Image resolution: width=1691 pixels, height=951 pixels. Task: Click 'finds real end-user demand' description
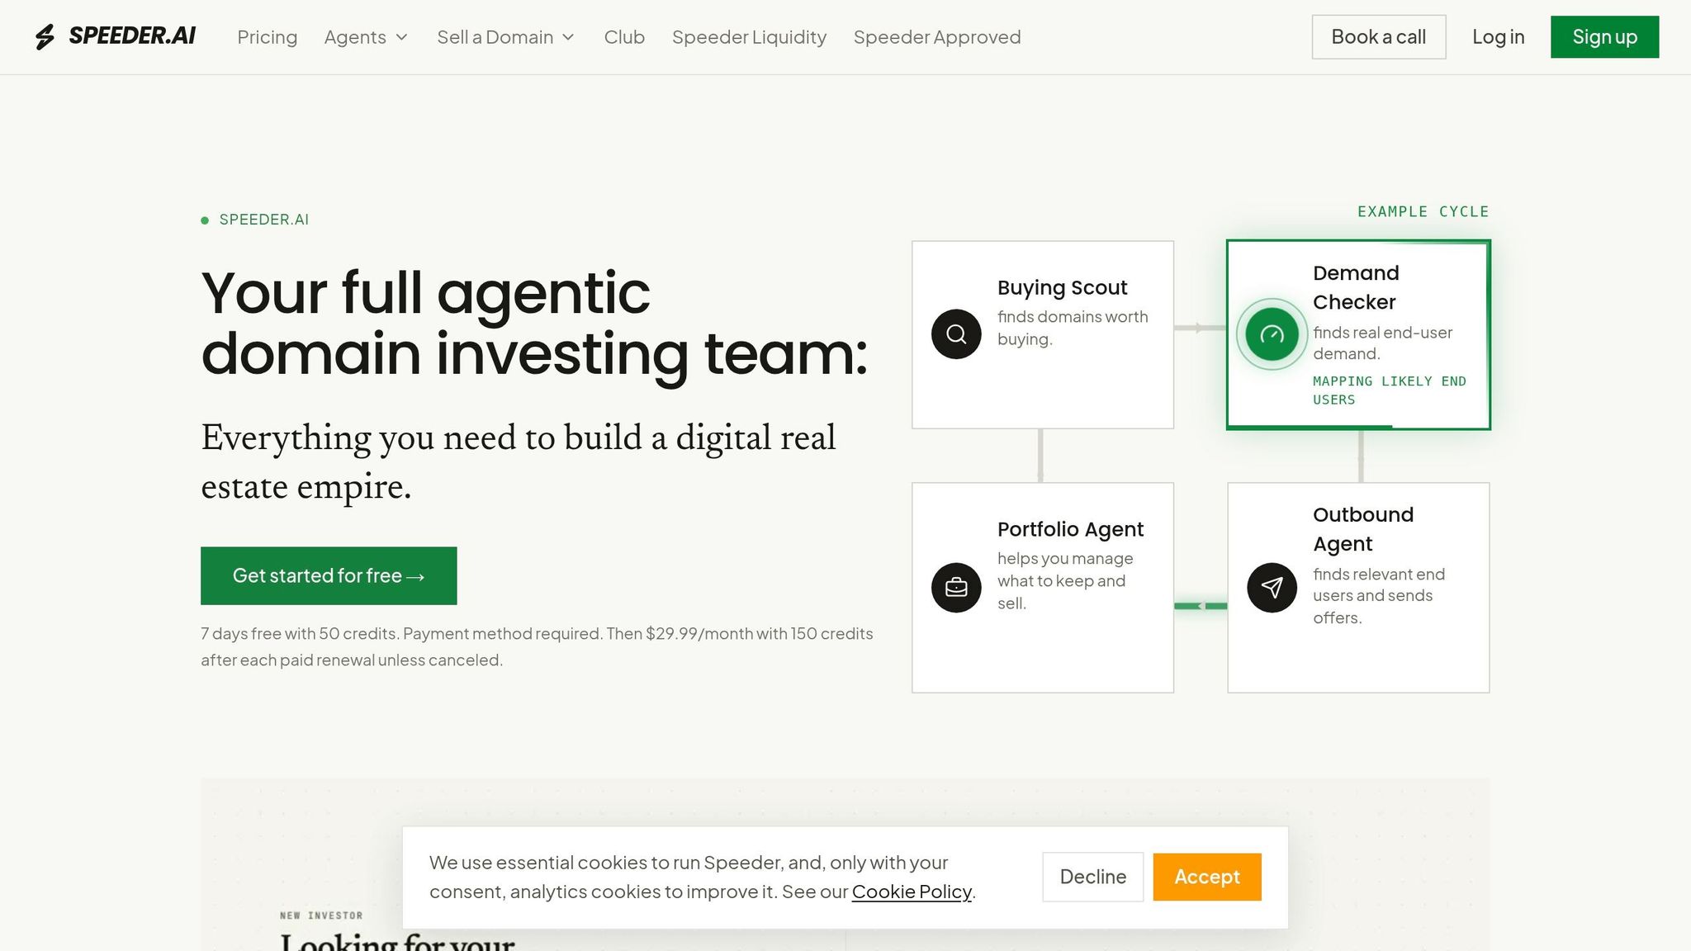pyautogui.click(x=1383, y=343)
